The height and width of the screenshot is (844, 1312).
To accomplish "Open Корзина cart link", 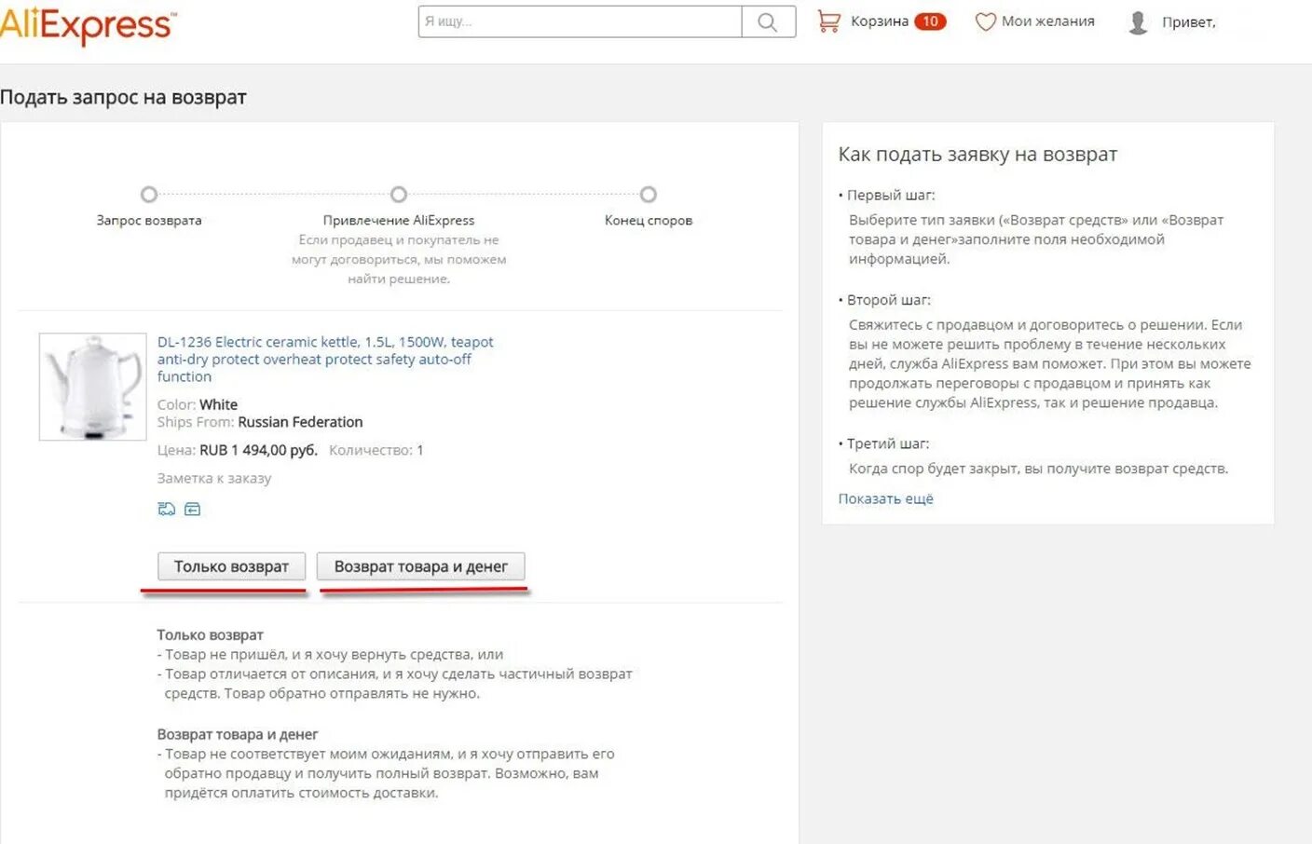I will point(880,21).
